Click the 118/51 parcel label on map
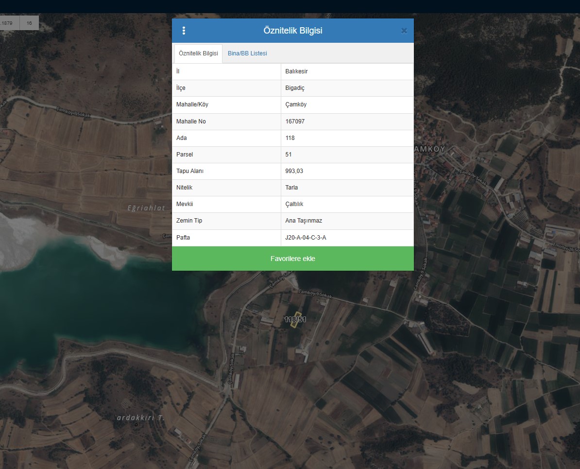Screen dimensions: 580x469 click(295, 319)
